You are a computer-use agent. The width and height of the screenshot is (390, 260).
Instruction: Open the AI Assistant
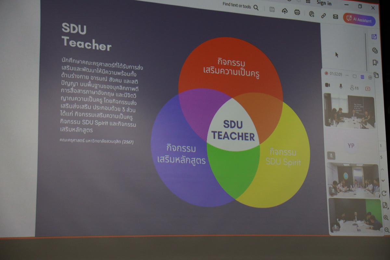click(x=359, y=20)
